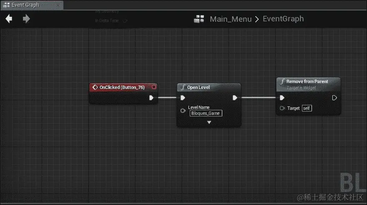
Task: Click the exec output pin of OnClicked node
Action: (151, 98)
